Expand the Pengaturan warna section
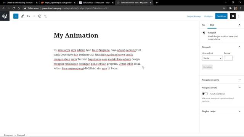This screenshot has width=244, height=137. pyautogui.click(x=239, y=80)
